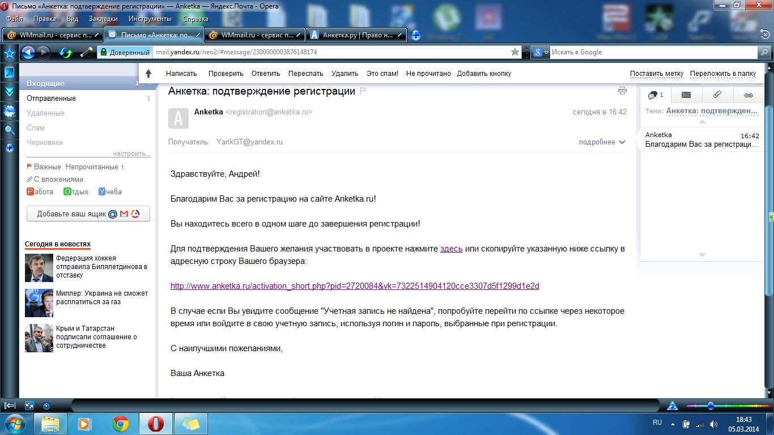
Task: Toggle the Opera panel toggle at status bar left
Action: (10, 406)
